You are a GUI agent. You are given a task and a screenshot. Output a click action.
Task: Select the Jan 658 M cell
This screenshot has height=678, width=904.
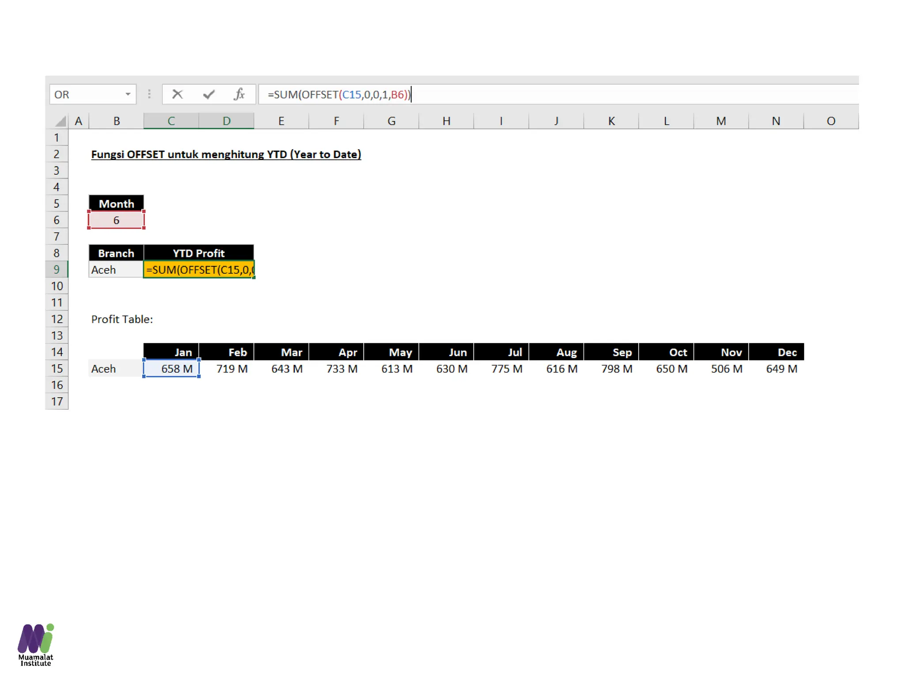171,369
